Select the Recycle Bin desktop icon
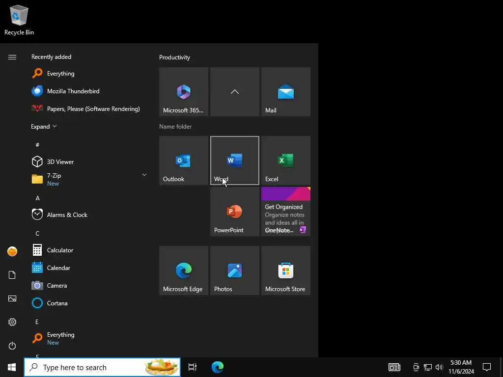The height and width of the screenshot is (377, 503). 19,20
